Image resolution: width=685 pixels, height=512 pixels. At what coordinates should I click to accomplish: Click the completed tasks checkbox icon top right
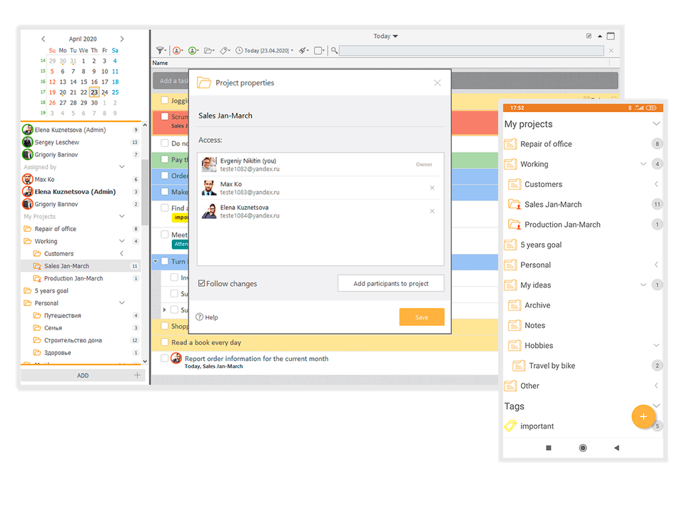click(587, 36)
